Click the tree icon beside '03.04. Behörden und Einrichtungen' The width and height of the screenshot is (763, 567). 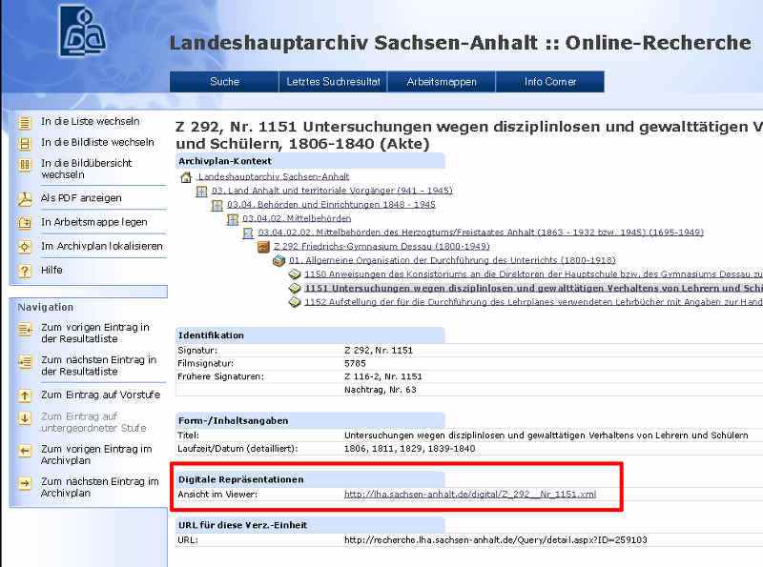coord(217,205)
